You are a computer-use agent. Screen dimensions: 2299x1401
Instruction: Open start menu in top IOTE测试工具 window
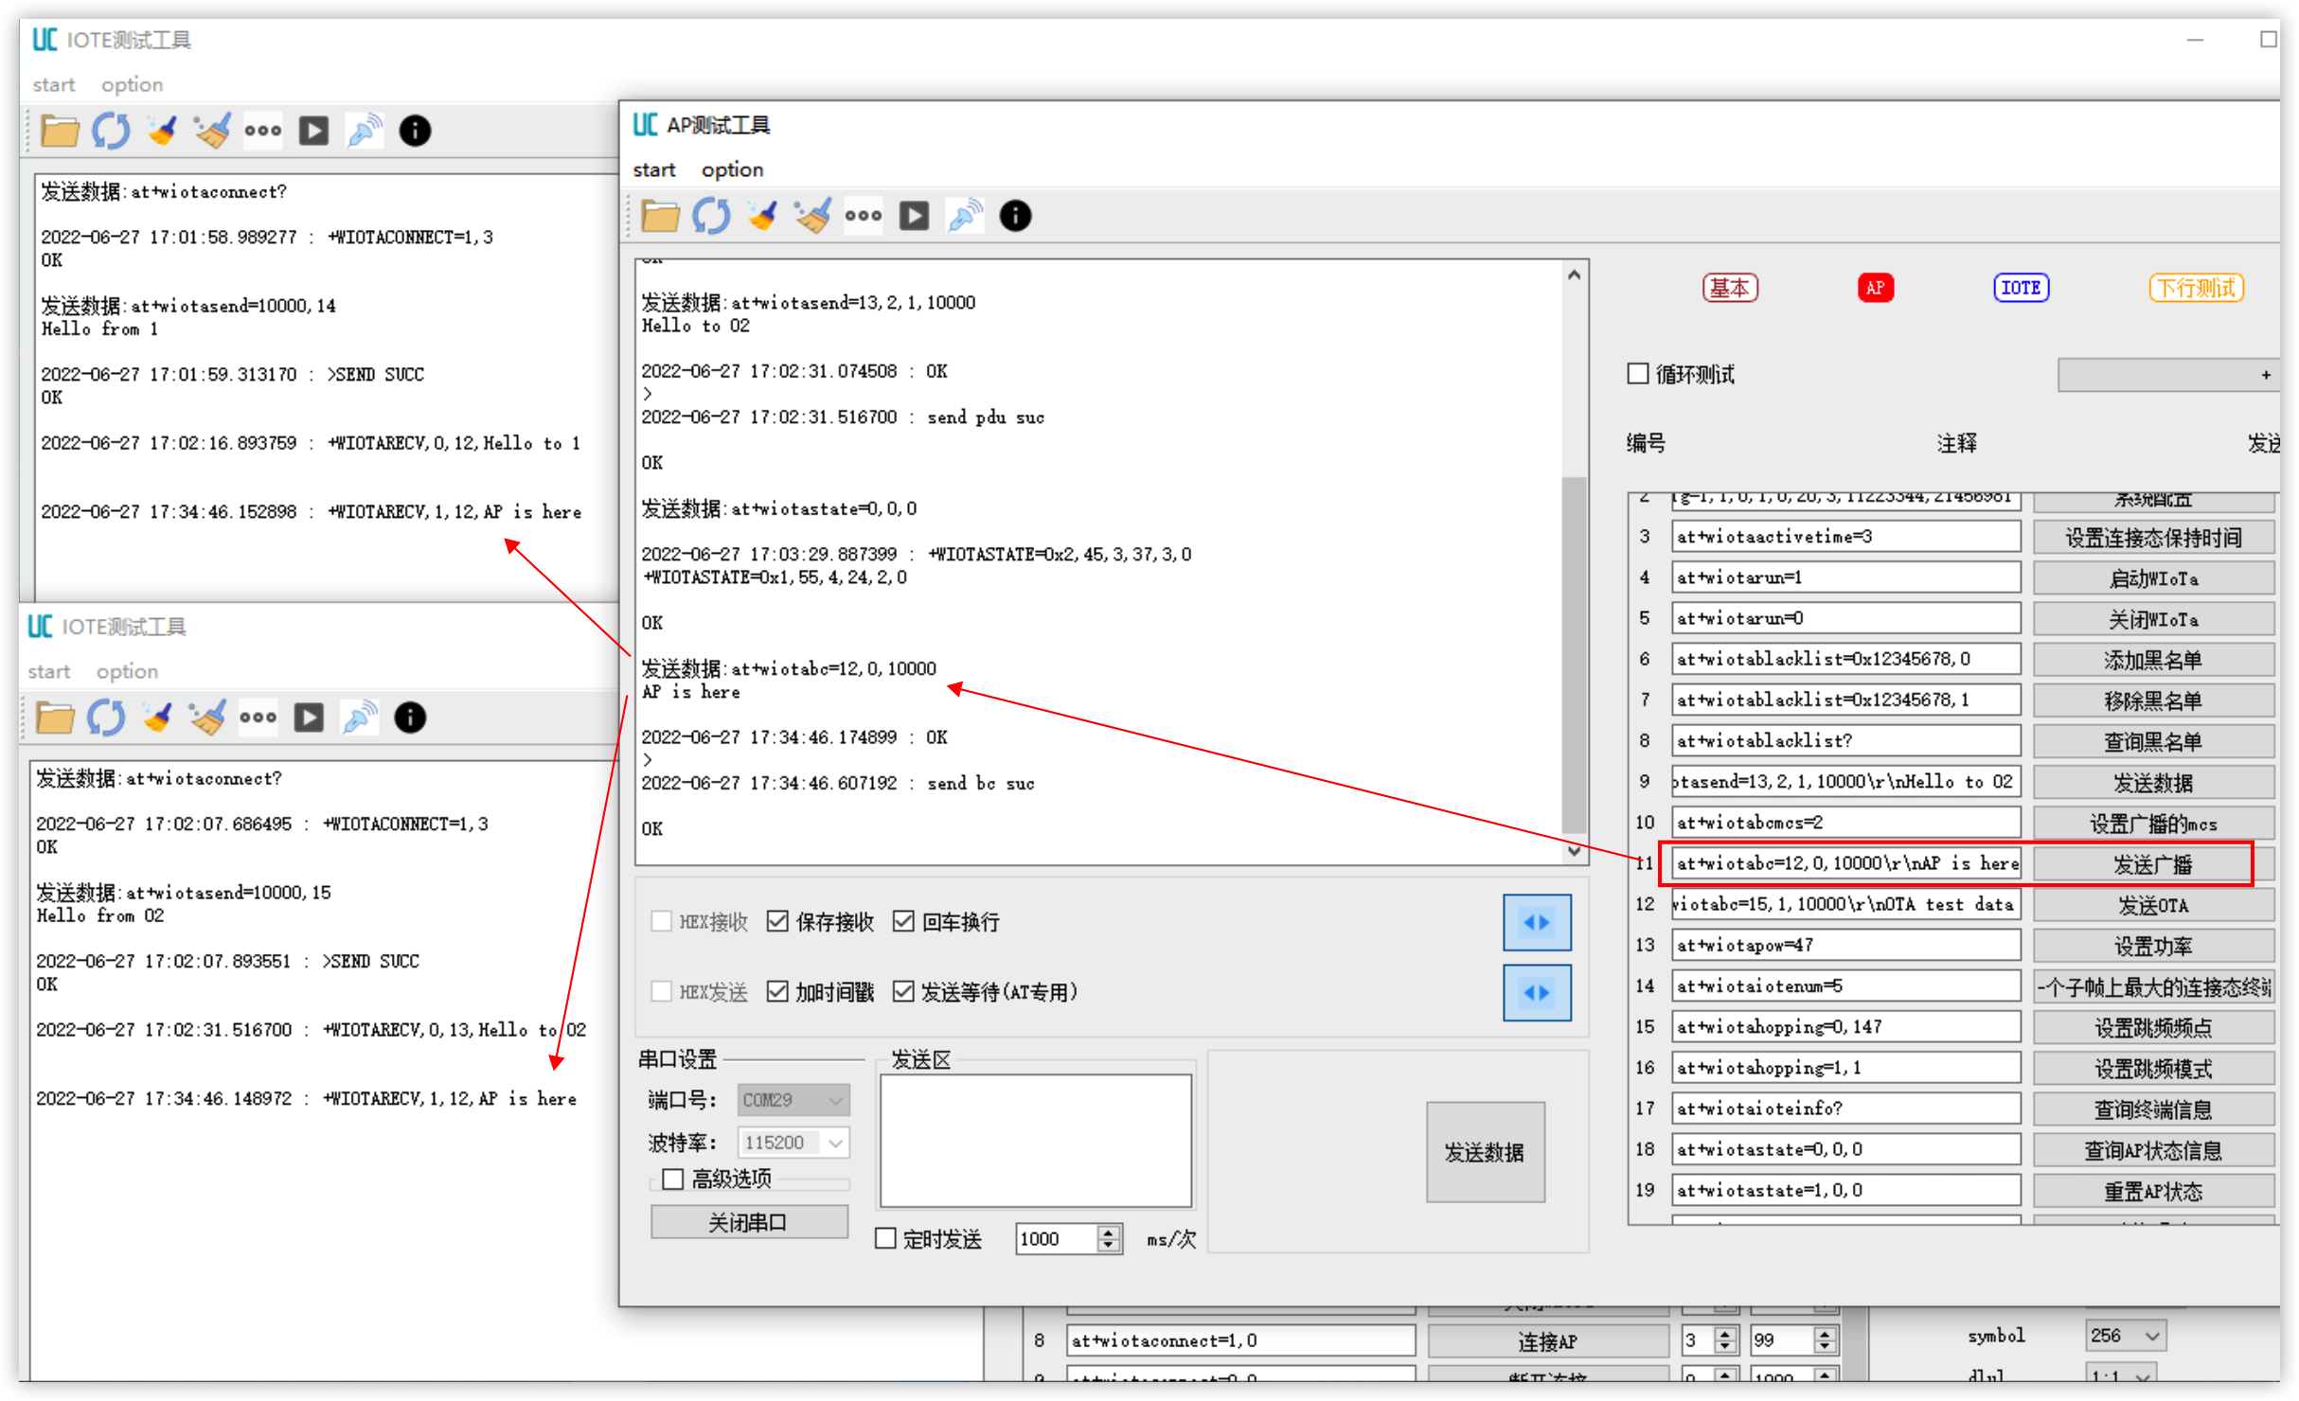[54, 85]
